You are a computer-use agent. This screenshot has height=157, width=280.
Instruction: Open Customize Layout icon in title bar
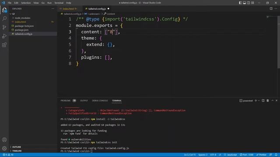252,3
